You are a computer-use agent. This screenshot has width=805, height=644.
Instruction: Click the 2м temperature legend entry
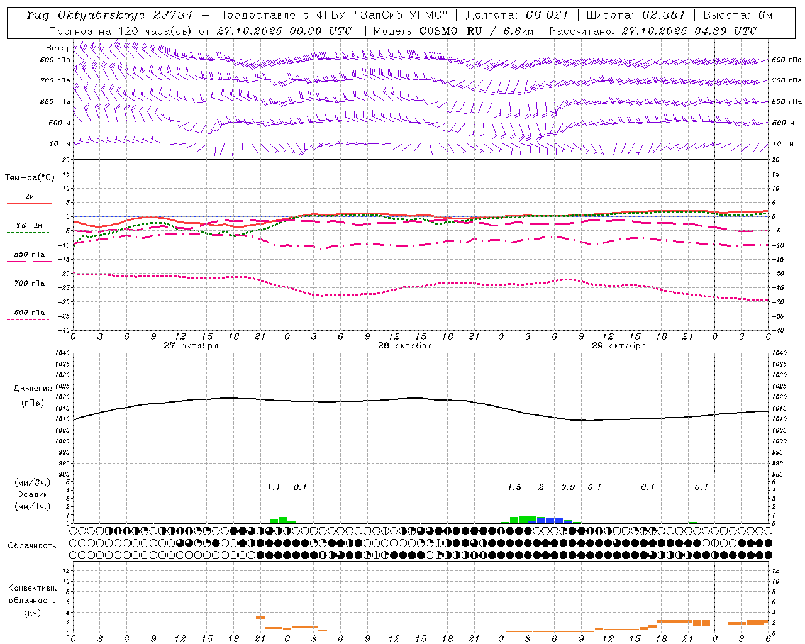point(30,197)
